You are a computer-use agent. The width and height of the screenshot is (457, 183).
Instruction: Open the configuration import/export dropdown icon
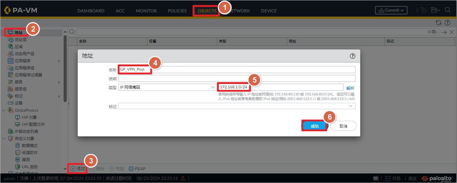click(x=435, y=10)
